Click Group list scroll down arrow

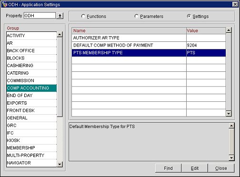(x=60, y=164)
